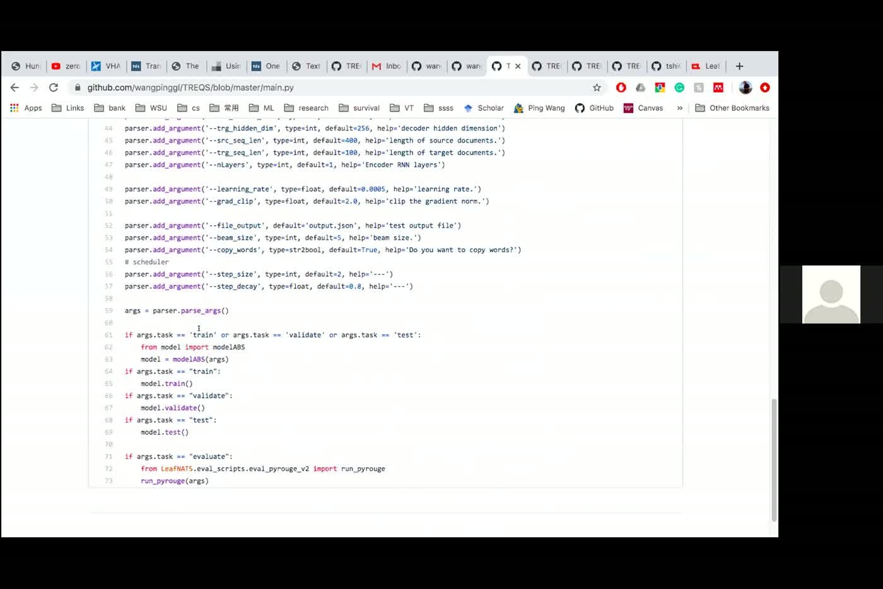Image resolution: width=883 pixels, height=589 pixels.
Task: Reload the GitHub page
Action: pos(54,88)
